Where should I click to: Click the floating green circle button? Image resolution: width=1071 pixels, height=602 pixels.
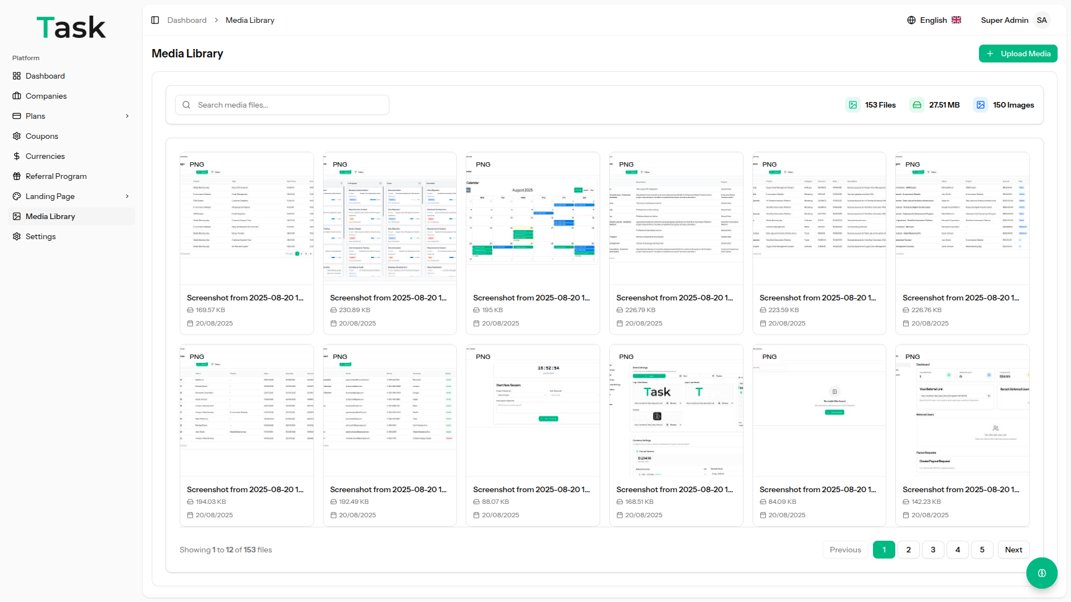[x=1041, y=573]
